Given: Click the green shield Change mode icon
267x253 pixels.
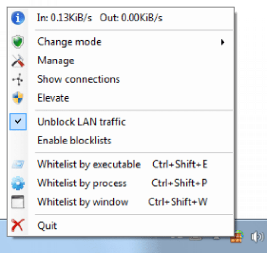Looking at the screenshot, I should click(x=17, y=42).
